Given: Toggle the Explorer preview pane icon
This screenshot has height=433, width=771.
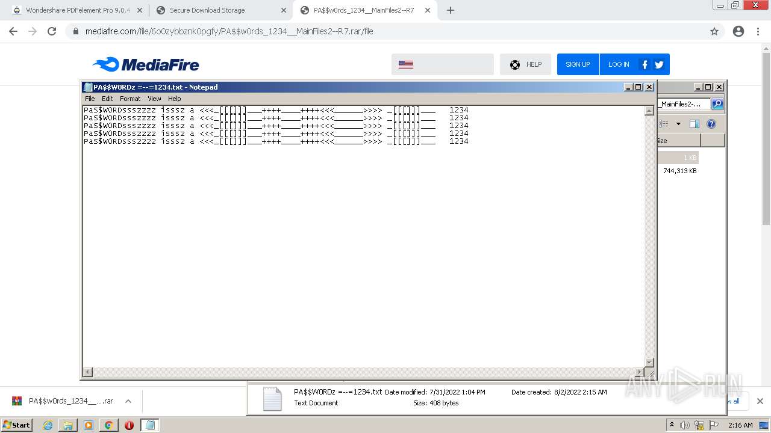Looking at the screenshot, I should [x=695, y=124].
